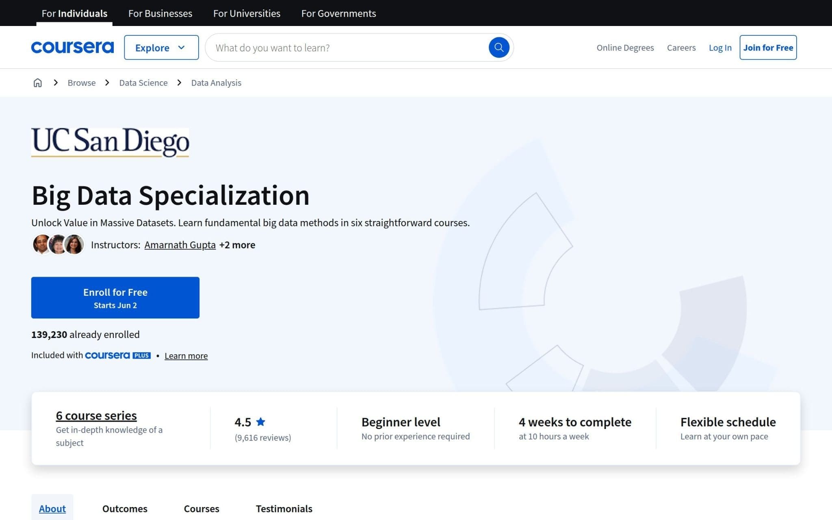Go to the home icon in breadcrumbs
The image size is (832, 520).
click(37, 83)
